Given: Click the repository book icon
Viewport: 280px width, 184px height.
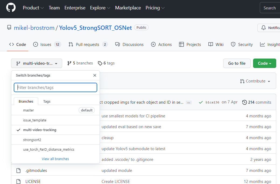Looking at the screenshot, I should pos(9,28).
